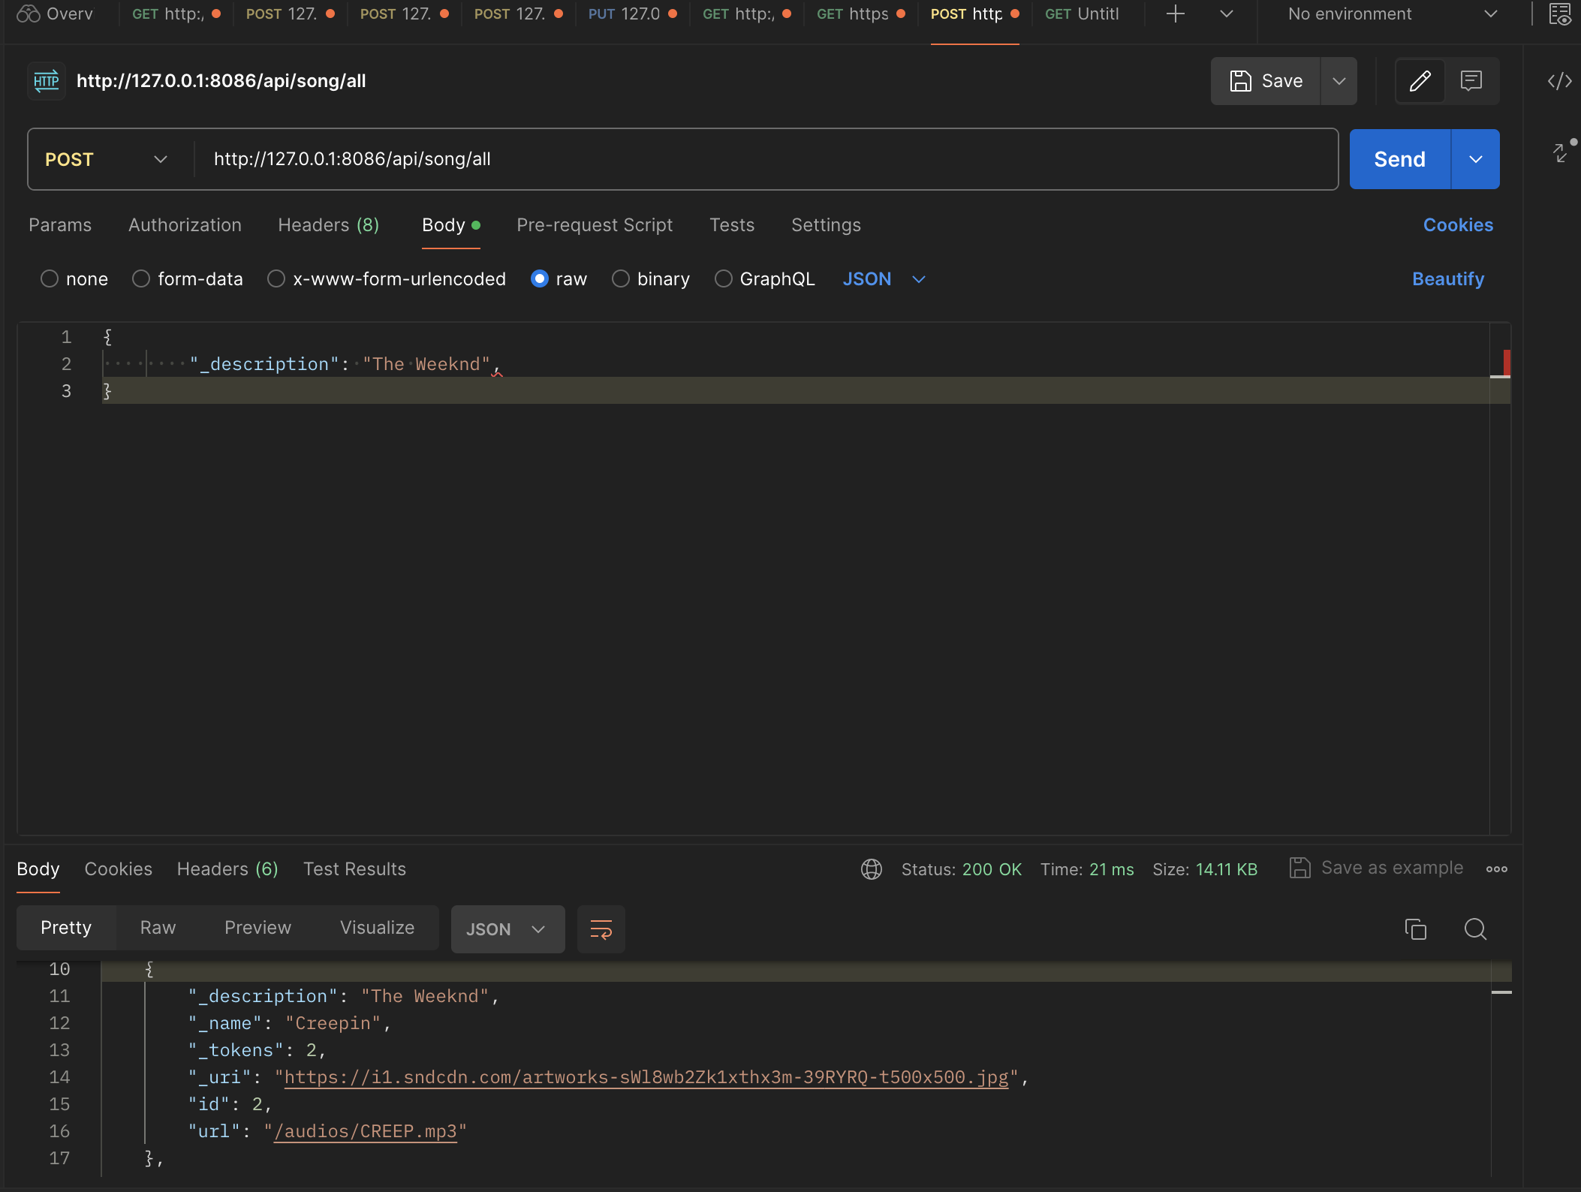
Task: Open the Tests tab
Action: [732, 225]
